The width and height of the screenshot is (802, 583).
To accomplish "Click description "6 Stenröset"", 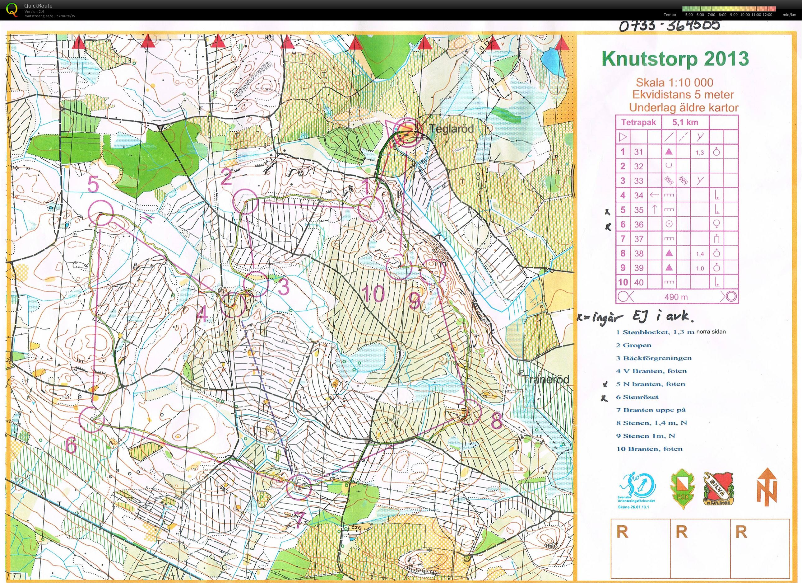I will click(637, 397).
